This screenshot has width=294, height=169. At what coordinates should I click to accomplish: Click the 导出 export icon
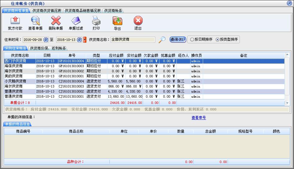coord(117,21)
